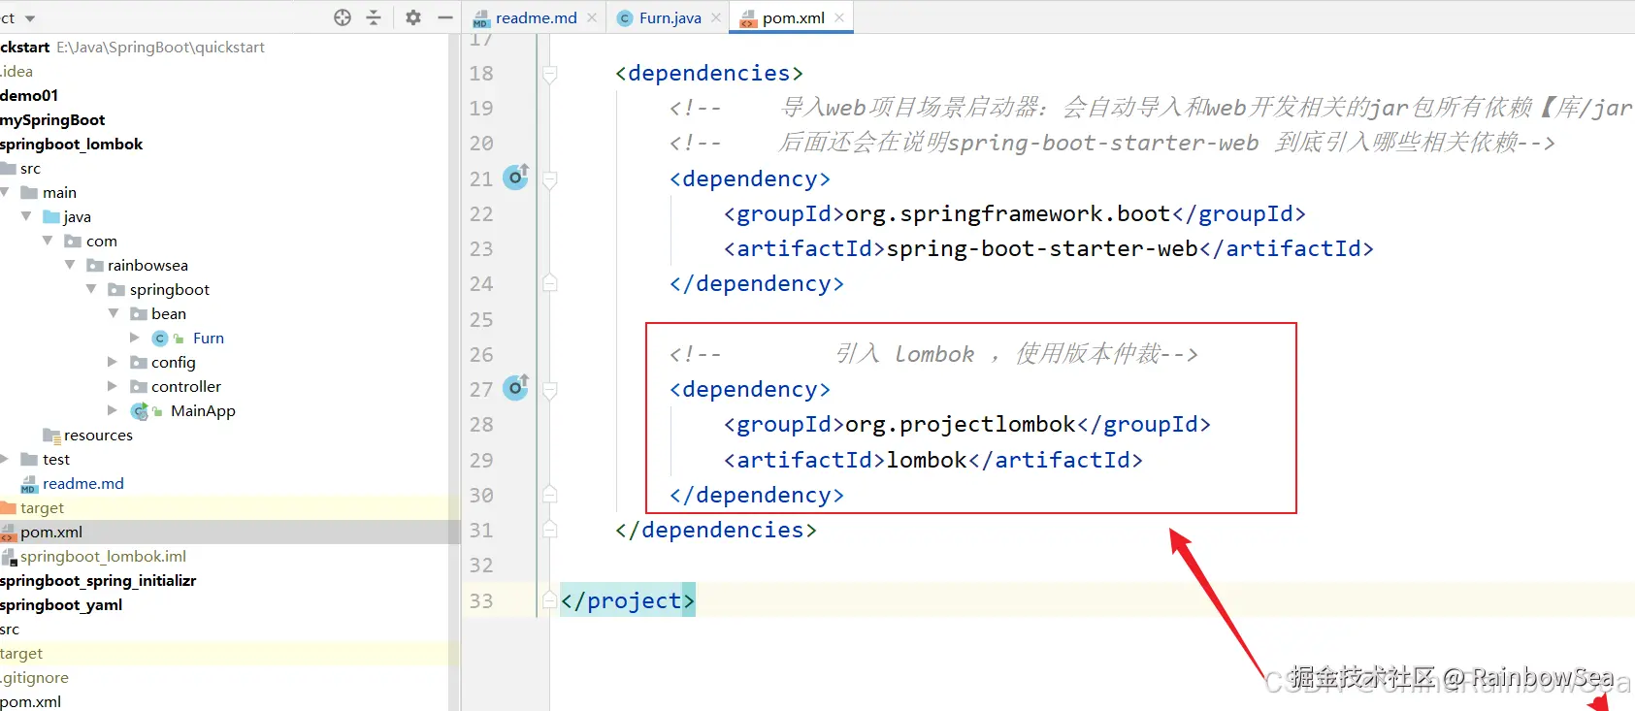The height and width of the screenshot is (711, 1635).
Task: Select the springboot_lombok module
Action: pos(72,144)
